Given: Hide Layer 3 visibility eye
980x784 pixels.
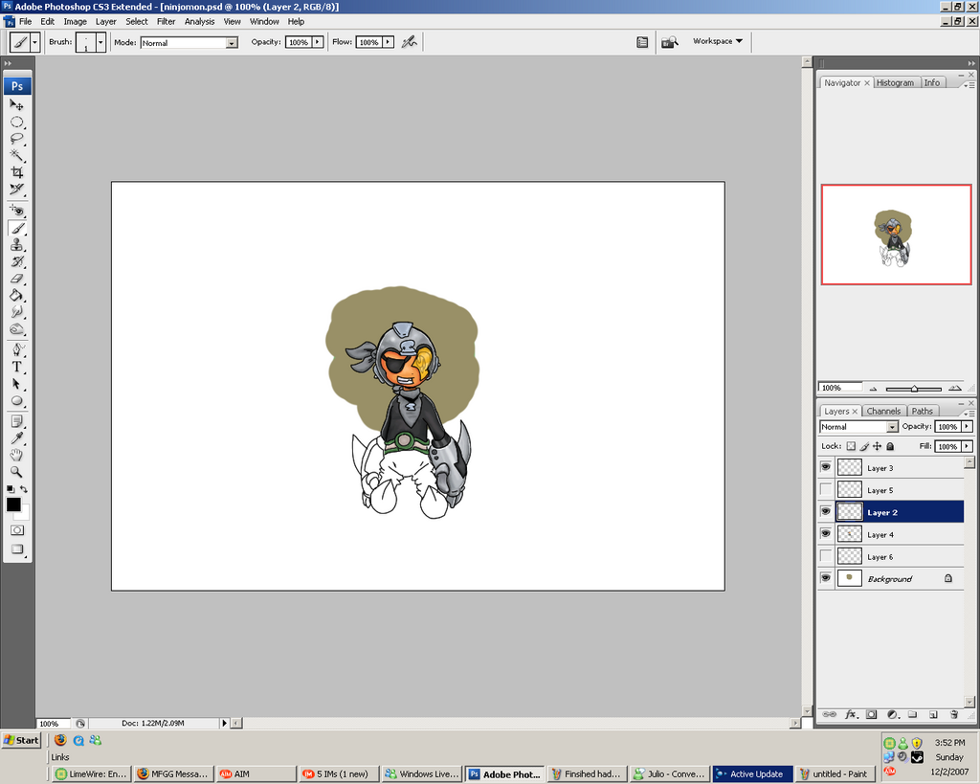Looking at the screenshot, I should (826, 467).
